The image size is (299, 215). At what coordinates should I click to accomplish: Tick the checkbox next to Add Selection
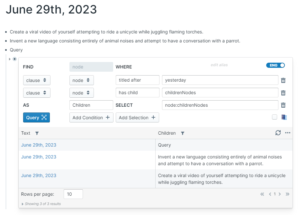(275, 117)
